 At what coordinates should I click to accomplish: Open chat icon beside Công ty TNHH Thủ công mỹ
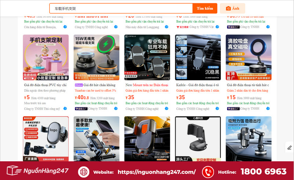[x=65, y=109]
